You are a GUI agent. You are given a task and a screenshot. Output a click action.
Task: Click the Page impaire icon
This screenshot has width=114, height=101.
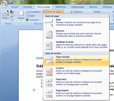(x=49, y=94)
